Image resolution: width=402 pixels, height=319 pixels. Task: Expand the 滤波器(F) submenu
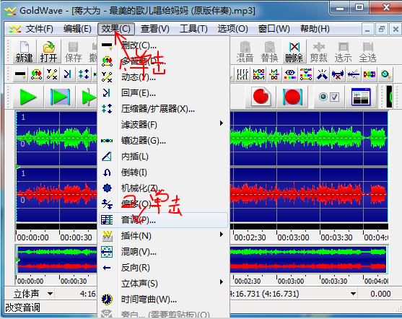[163, 125]
